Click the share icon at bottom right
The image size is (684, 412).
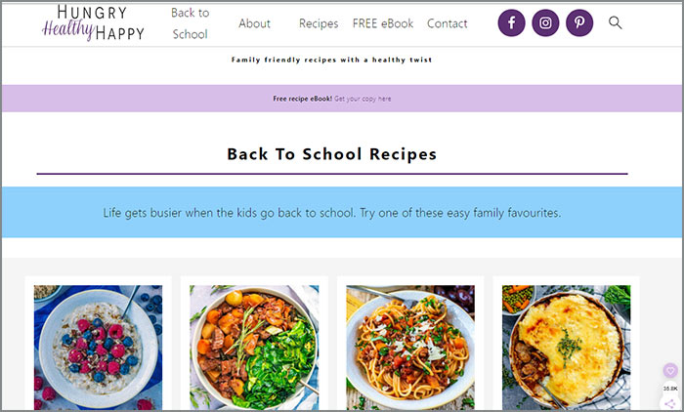pos(670,404)
